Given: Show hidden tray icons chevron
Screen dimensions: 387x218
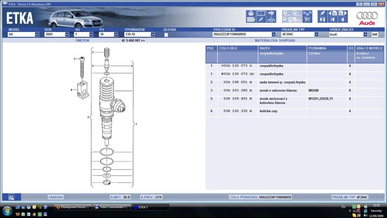Looking at the screenshot, I should pyautogui.click(x=350, y=211).
